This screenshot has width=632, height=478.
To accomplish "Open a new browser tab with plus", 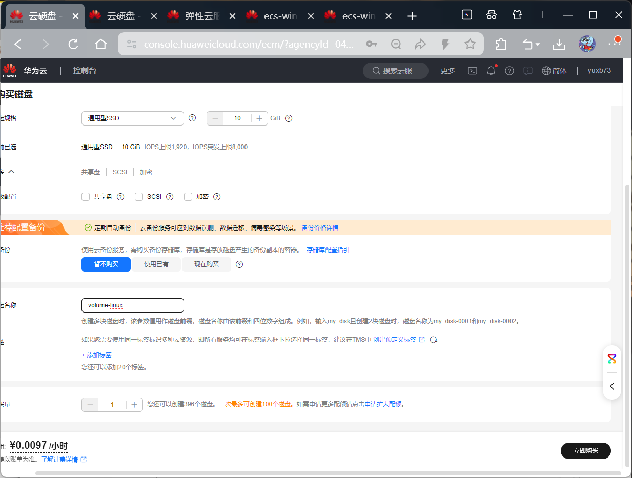I will [412, 16].
